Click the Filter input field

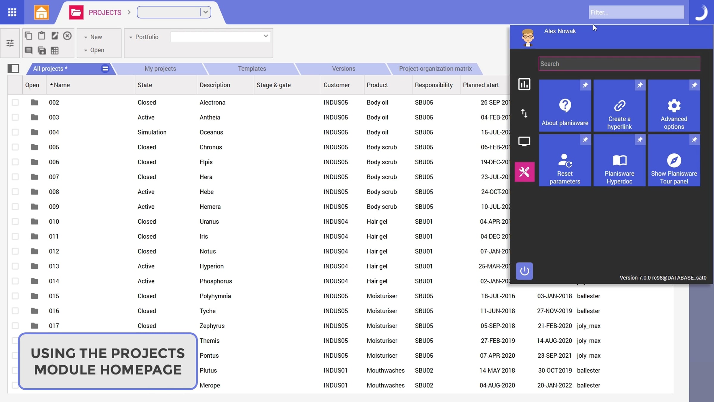(x=636, y=12)
